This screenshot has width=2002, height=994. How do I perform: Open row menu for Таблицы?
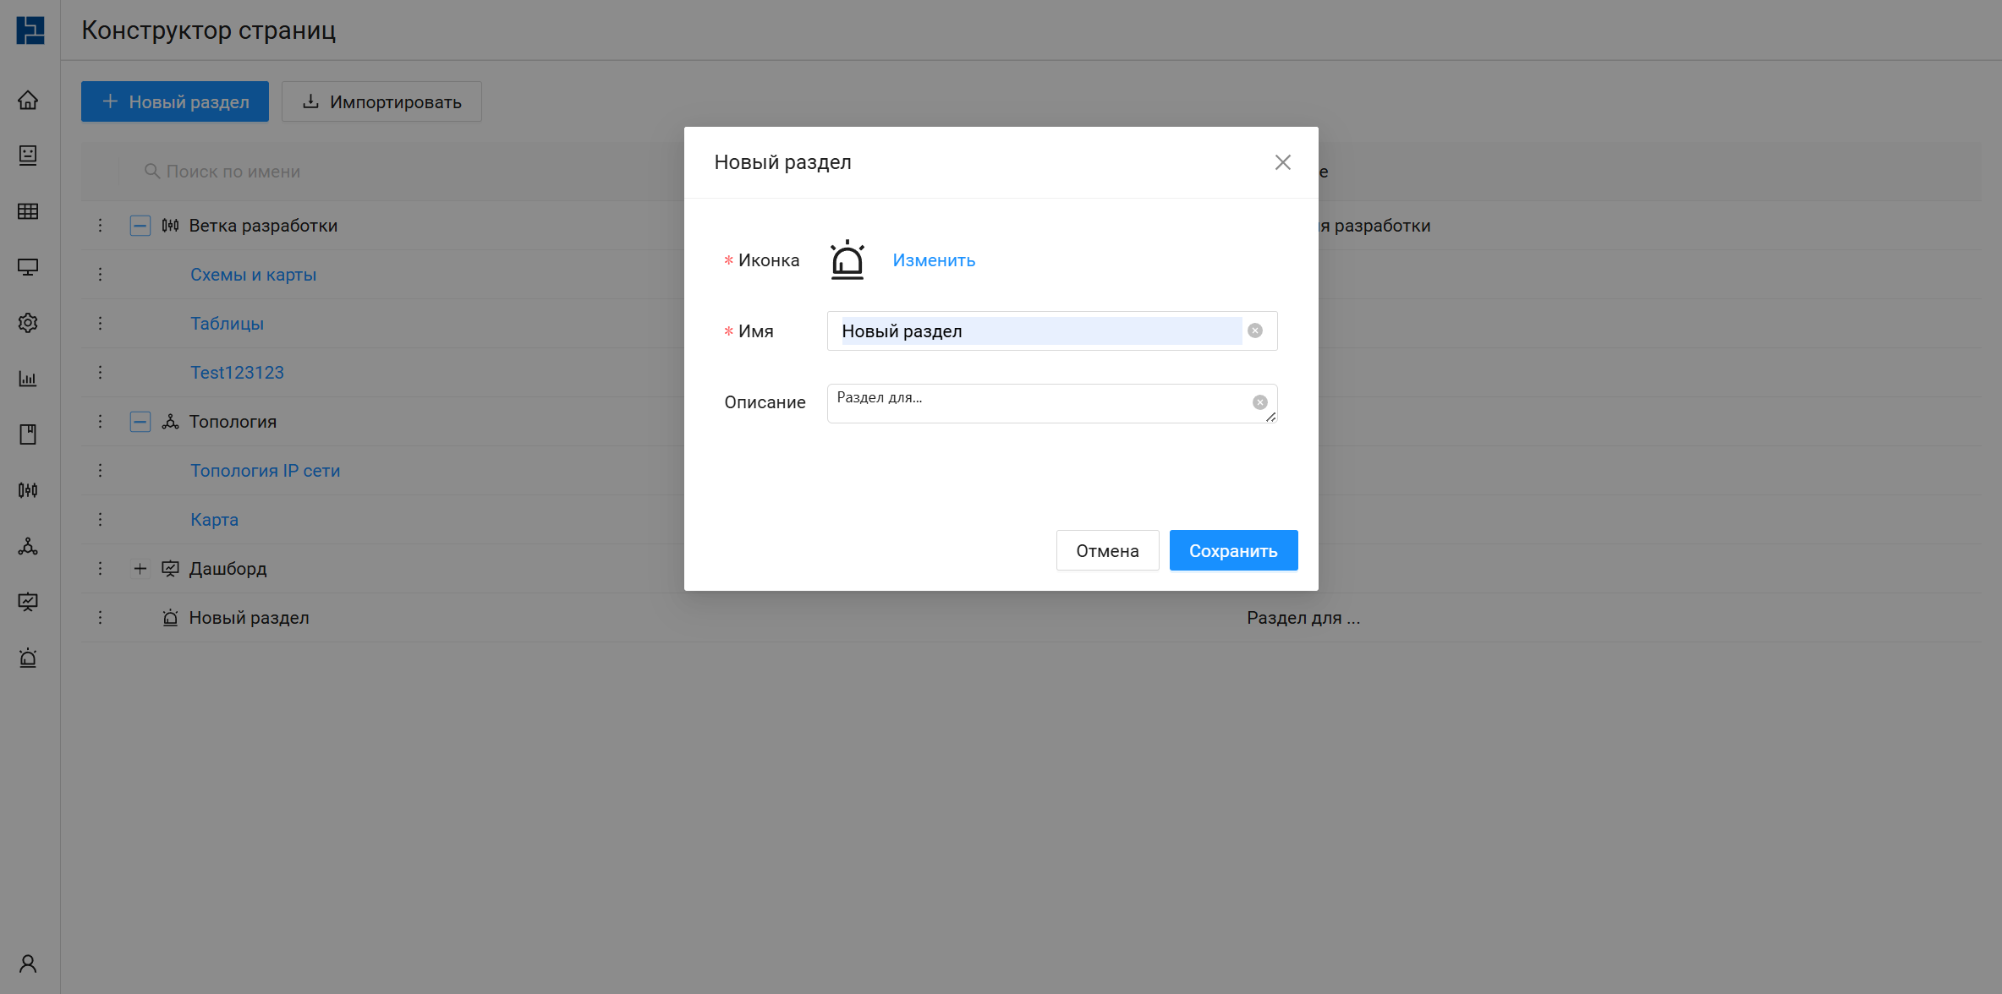(100, 324)
